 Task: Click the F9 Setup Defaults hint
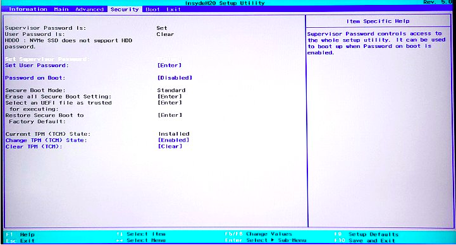pos(366,234)
